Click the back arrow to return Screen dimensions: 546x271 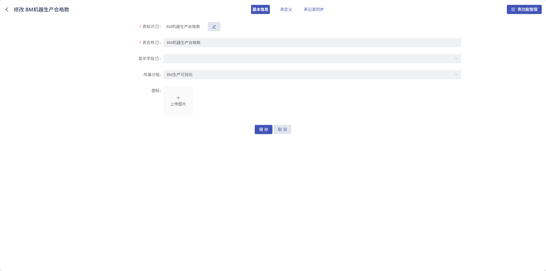coord(7,9)
